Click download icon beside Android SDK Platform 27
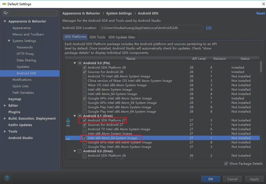 point(68,120)
